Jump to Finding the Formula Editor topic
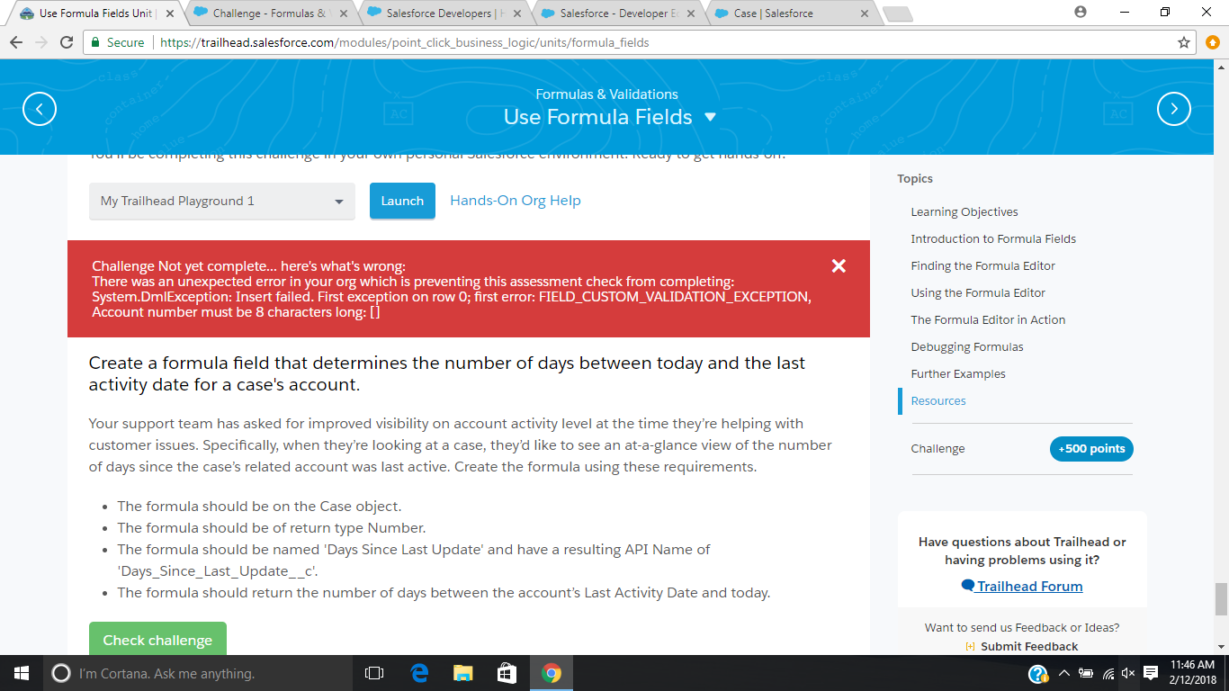The image size is (1229, 691). (x=983, y=266)
